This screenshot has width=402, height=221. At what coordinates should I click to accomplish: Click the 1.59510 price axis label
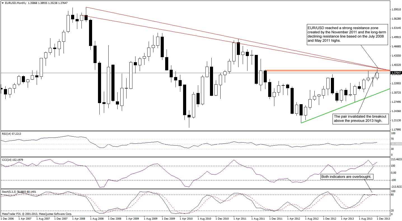(x=396, y=10)
